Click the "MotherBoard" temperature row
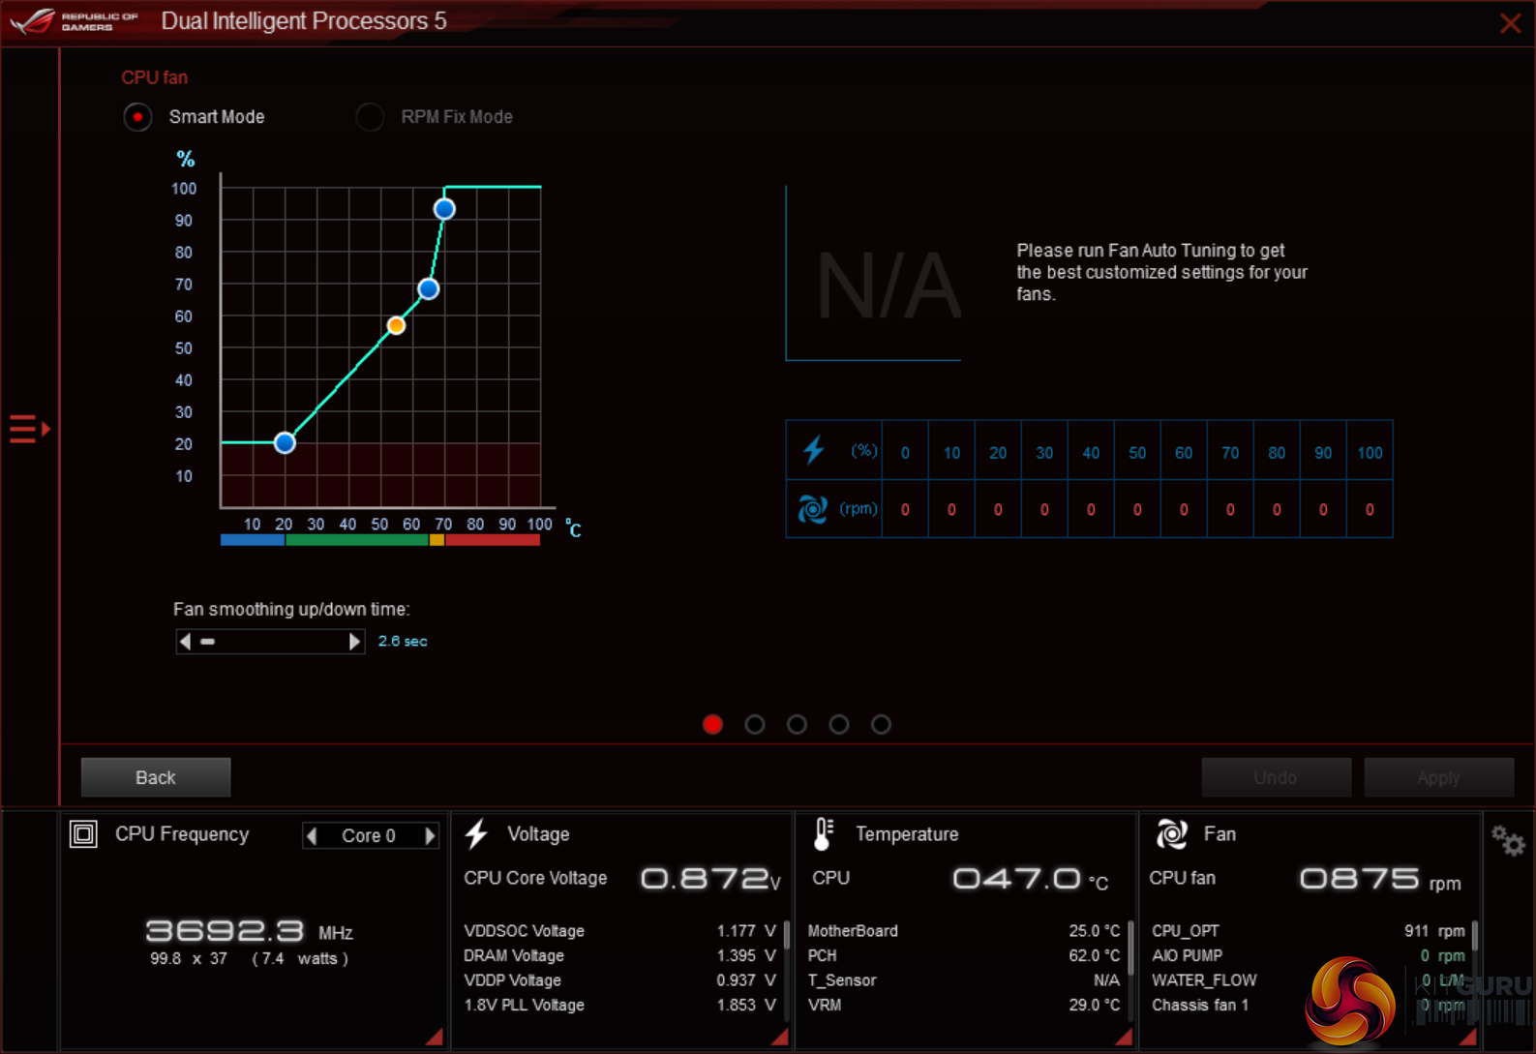The height and width of the screenshot is (1054, 1536). click(x=964, y=931)
